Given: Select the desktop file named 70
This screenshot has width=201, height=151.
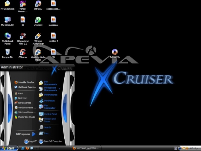Looking at the screenshot, I should (x=53, y=54).
